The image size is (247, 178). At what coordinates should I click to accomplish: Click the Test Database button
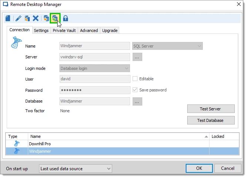(211, 120)
